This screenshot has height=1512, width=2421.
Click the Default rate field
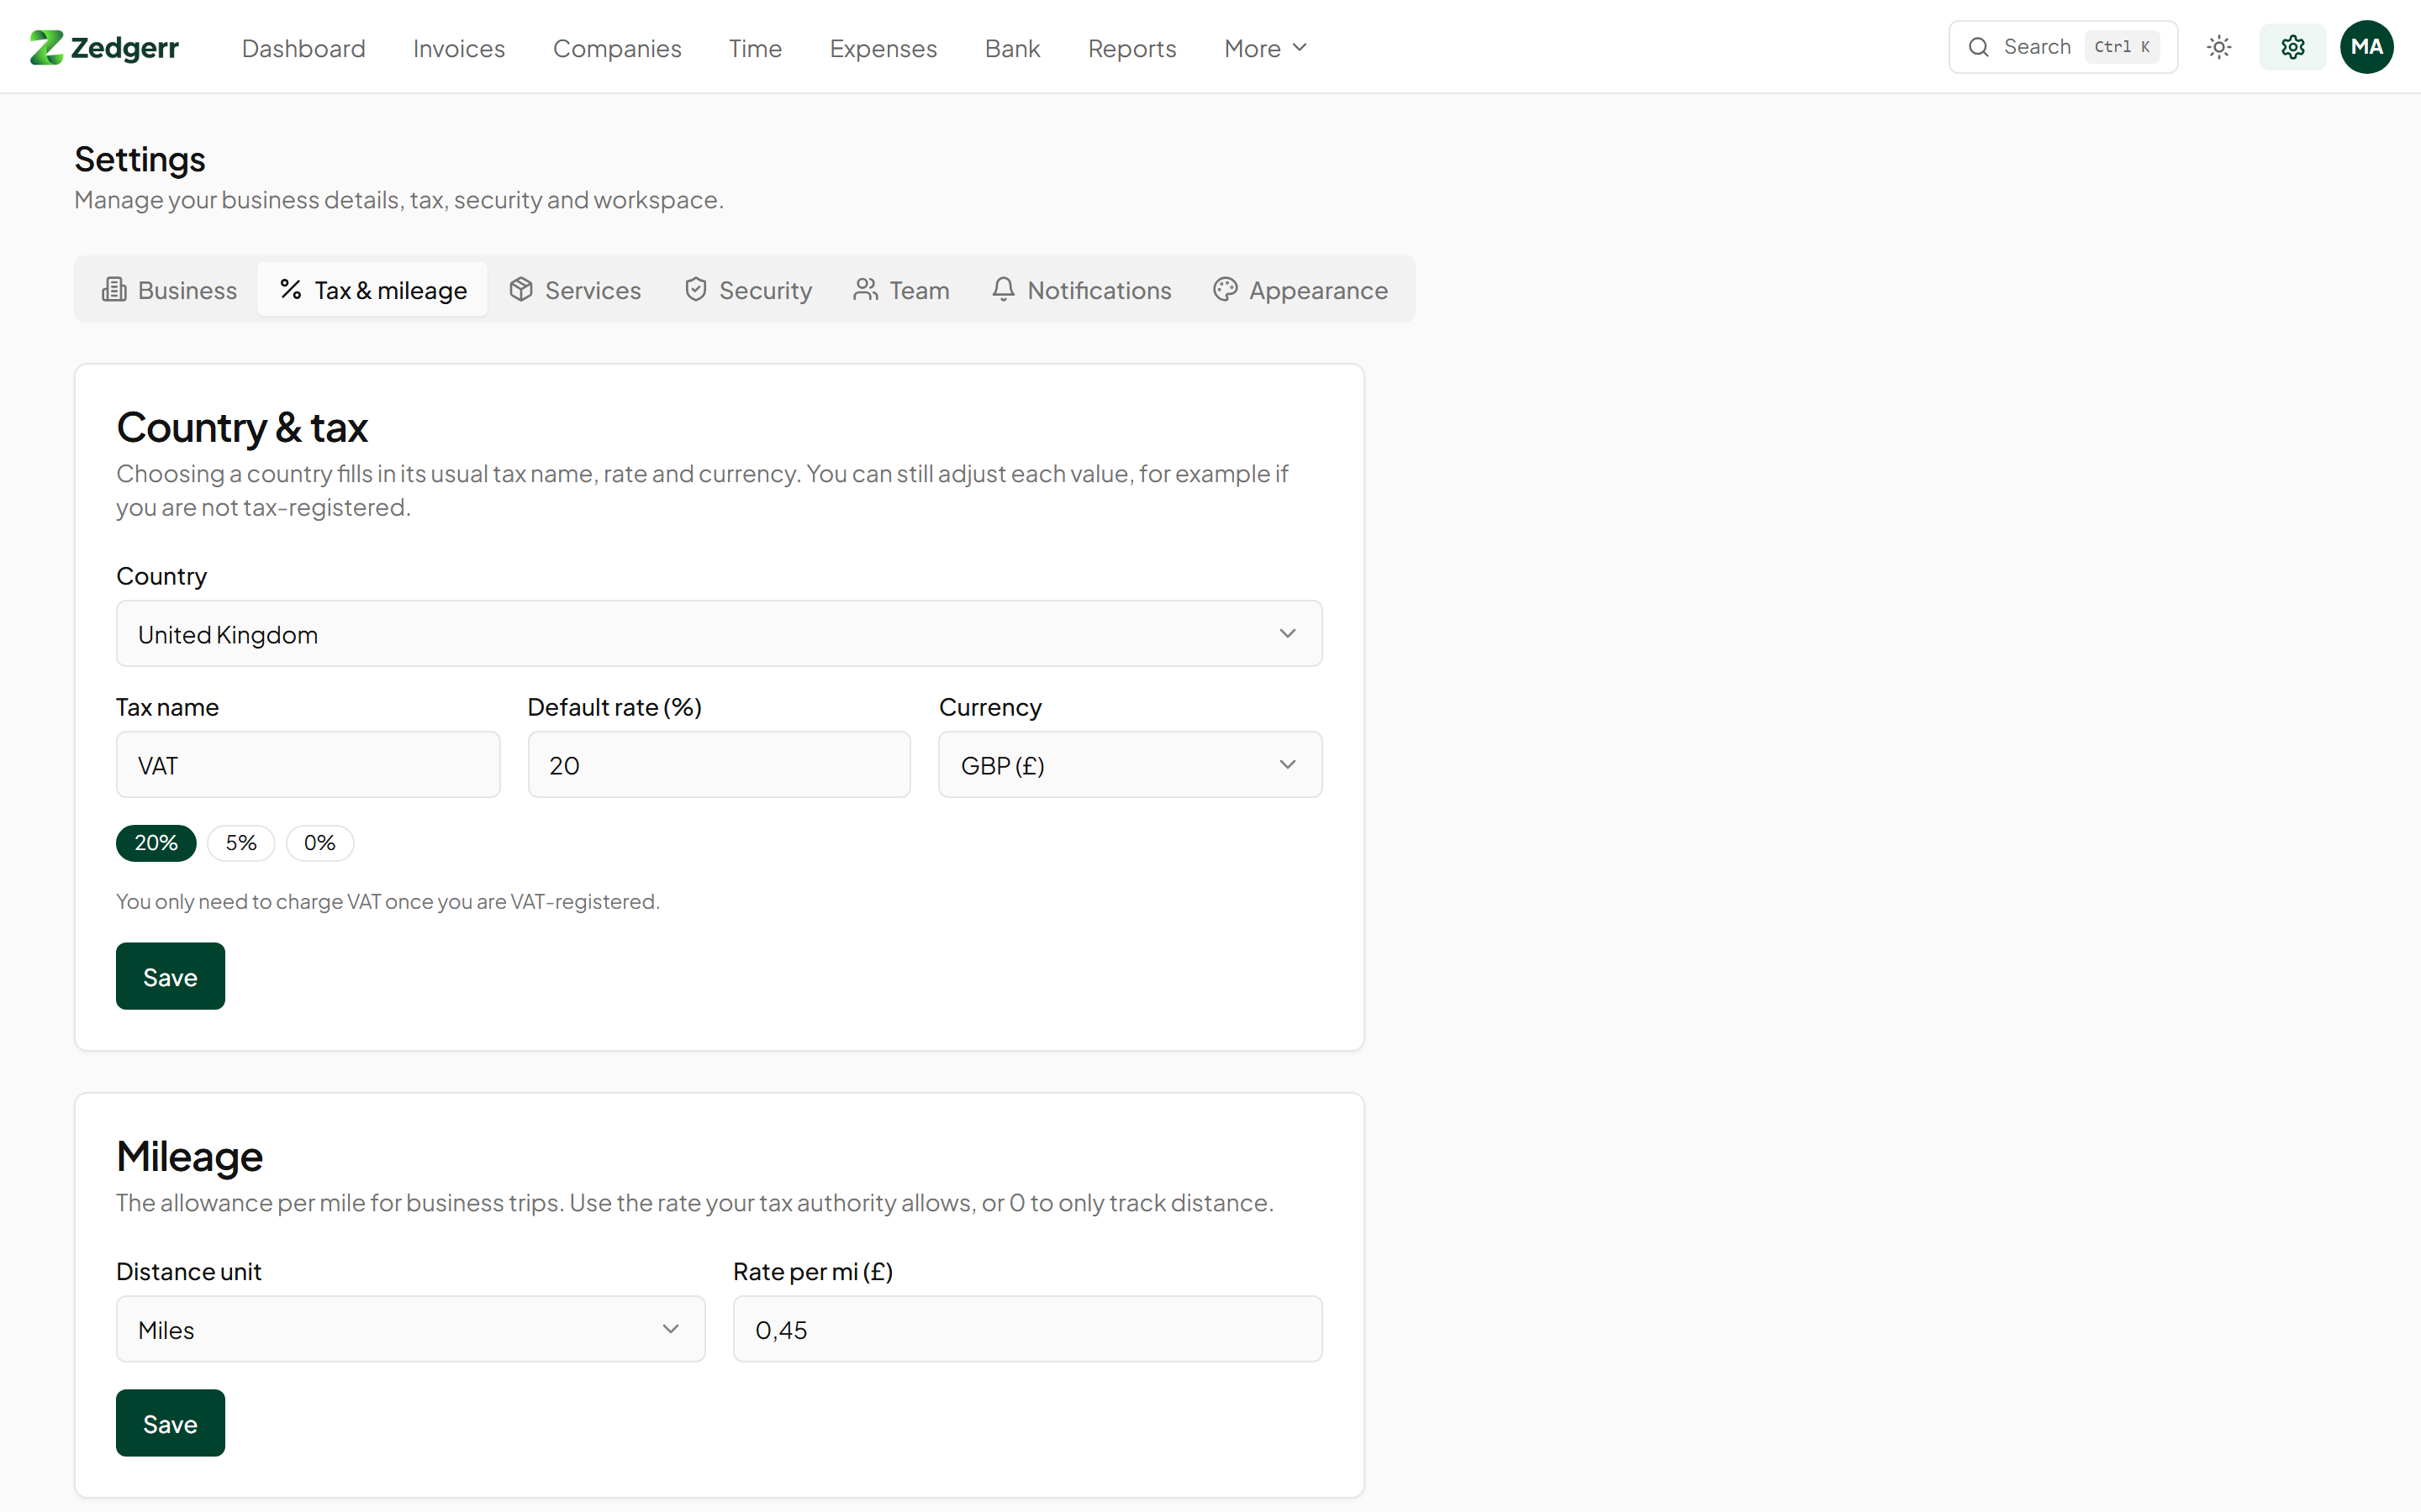click(720, 765)
